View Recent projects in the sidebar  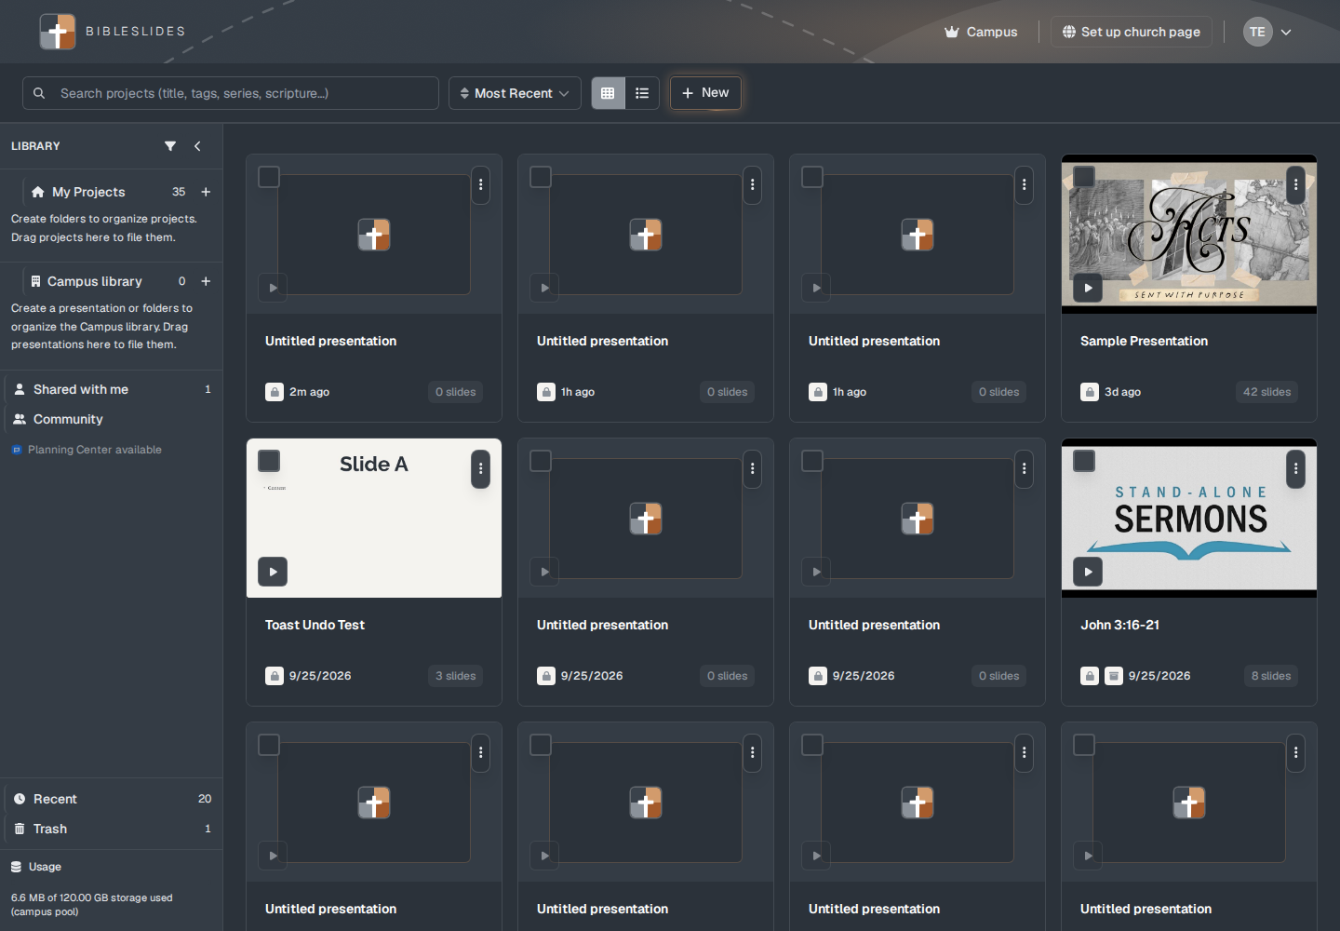point(112,799)
